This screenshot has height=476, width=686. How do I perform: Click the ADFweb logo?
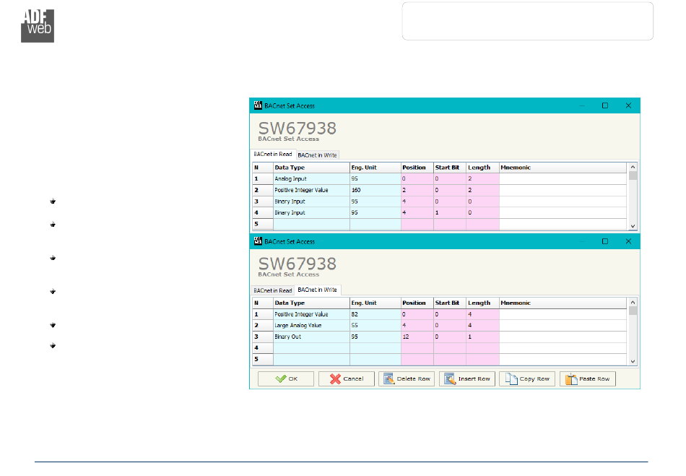coord(38,26)
